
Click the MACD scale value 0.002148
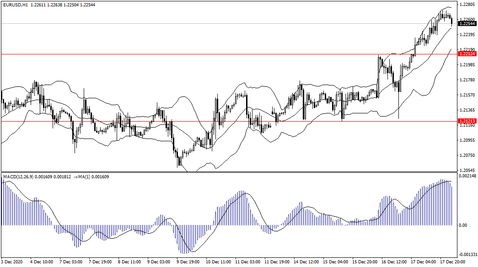pyautogui.click(x=467, y=176)
